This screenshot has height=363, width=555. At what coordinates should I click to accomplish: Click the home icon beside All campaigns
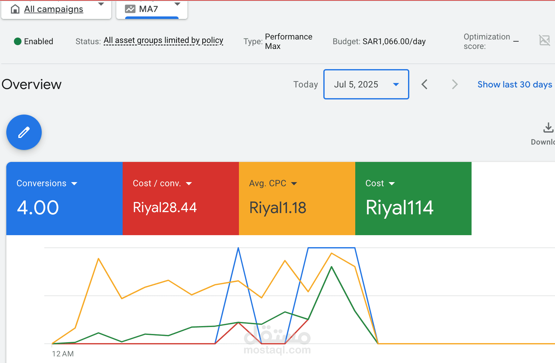[x=15, y=9]
